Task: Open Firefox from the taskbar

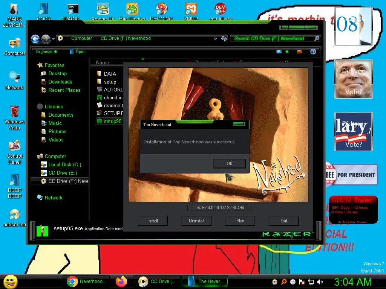Action: (x=121, y=281)
